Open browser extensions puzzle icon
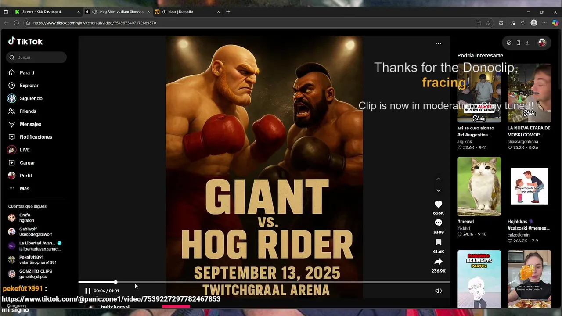 click(501, 23)
